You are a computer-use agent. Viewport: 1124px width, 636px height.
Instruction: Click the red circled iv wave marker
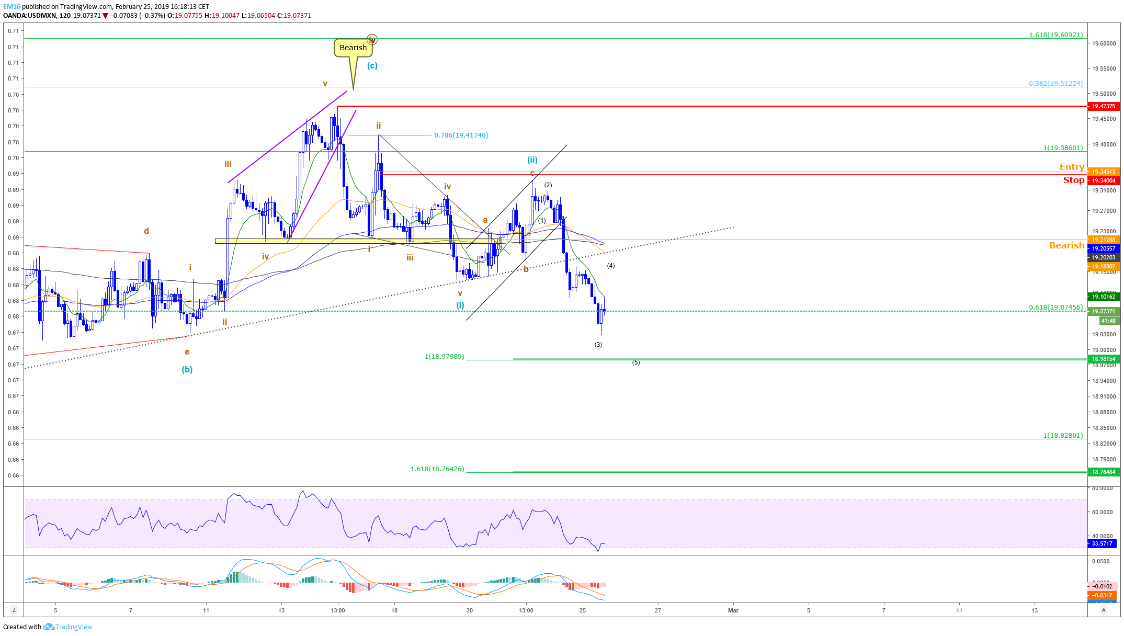pos(372,39)
